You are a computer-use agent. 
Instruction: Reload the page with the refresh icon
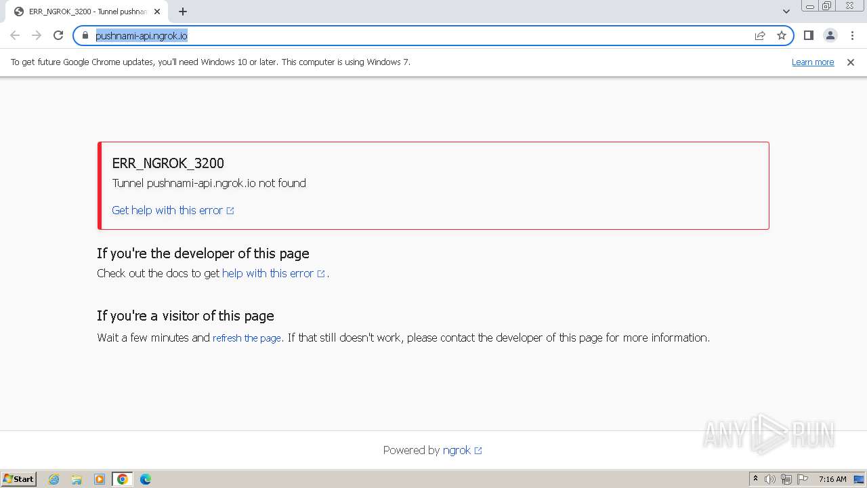point(58,35)
